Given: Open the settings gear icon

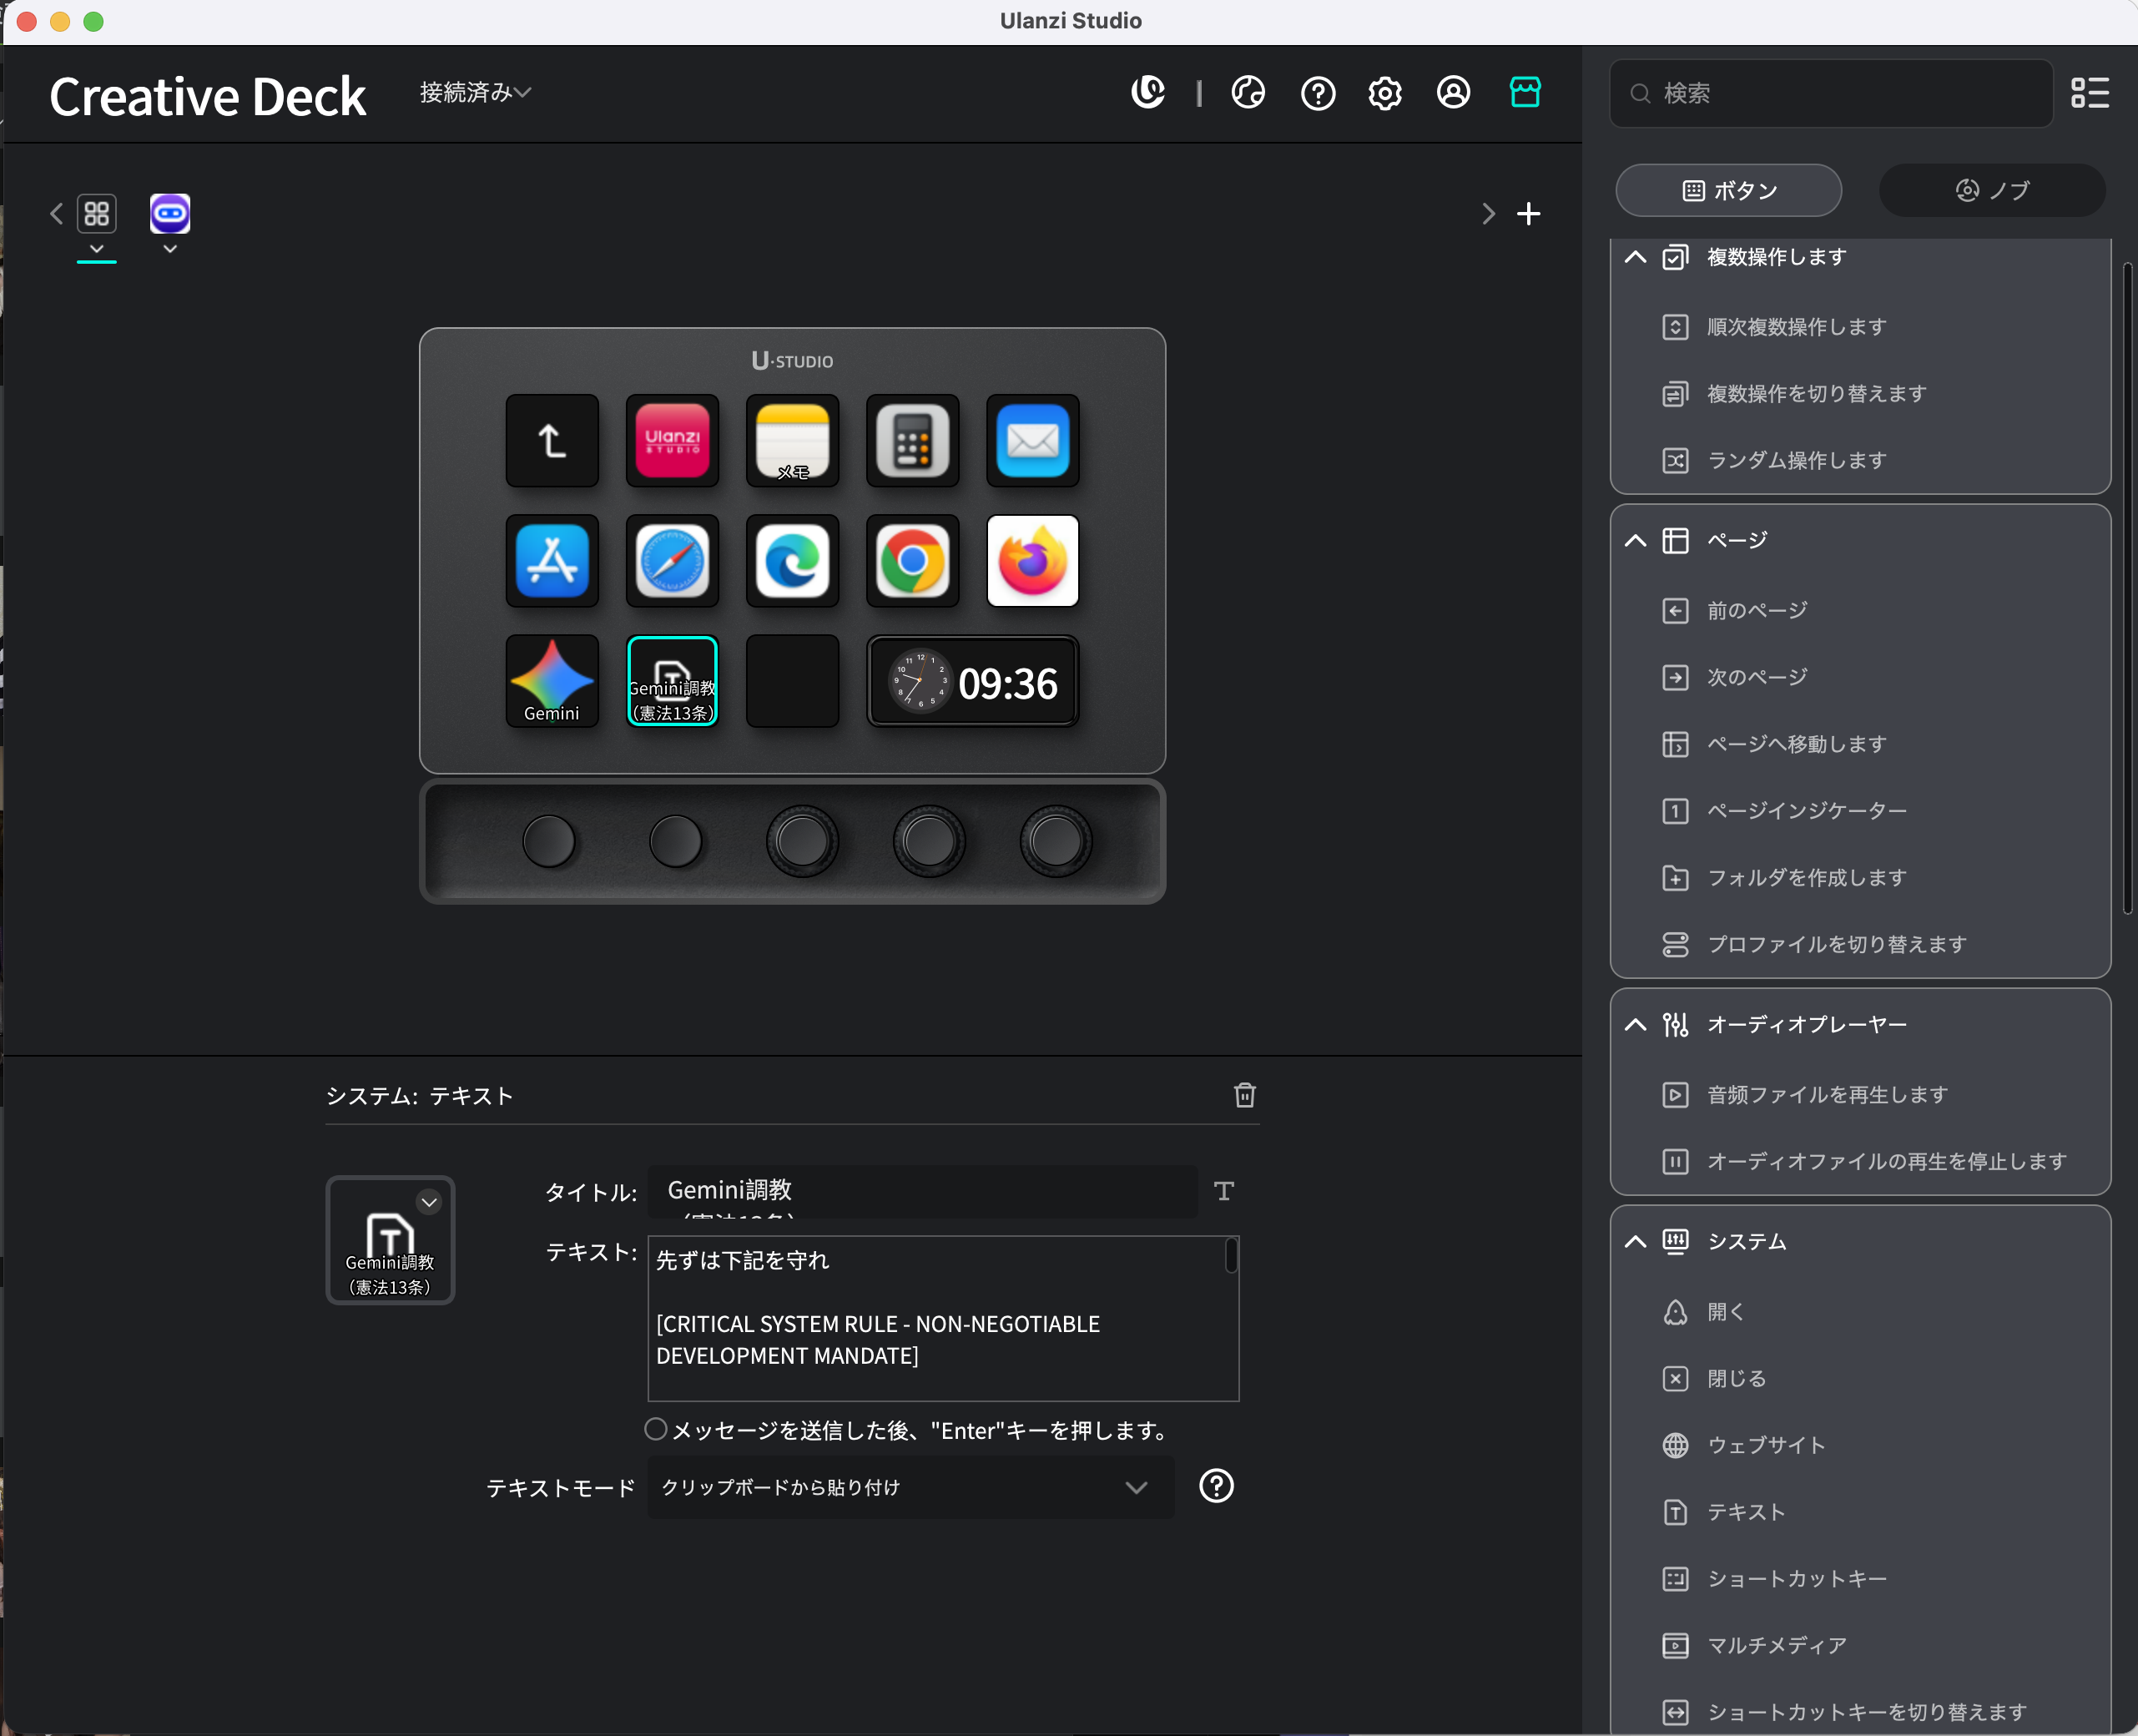Looking at the screenshot, I should (1385, 93).
